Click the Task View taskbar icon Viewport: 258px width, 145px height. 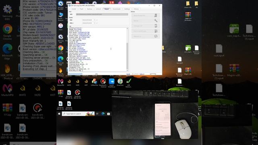[97, 114]
